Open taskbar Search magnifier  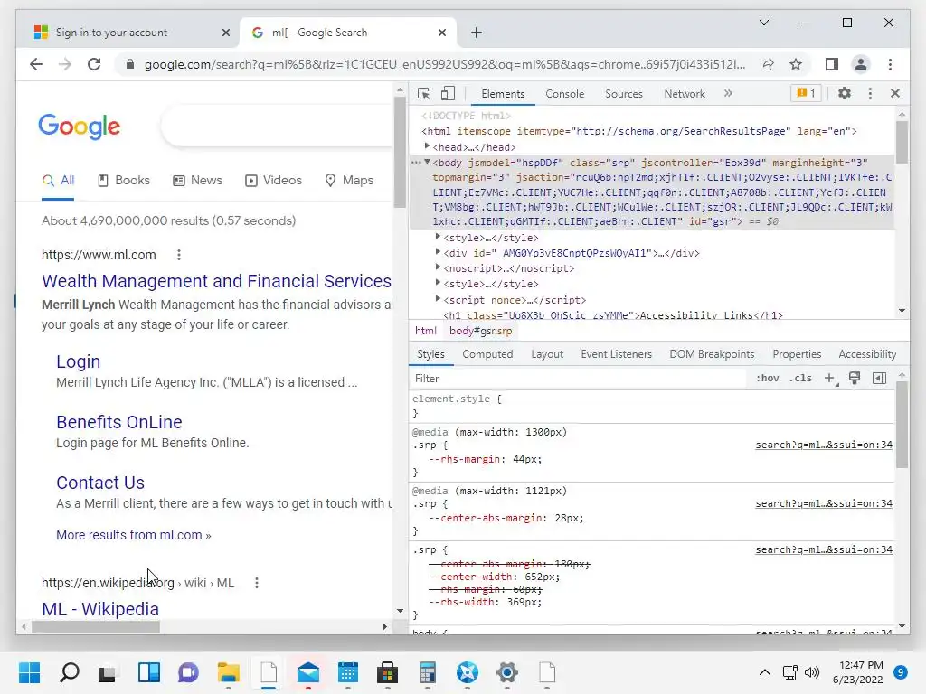coord(69,672)
